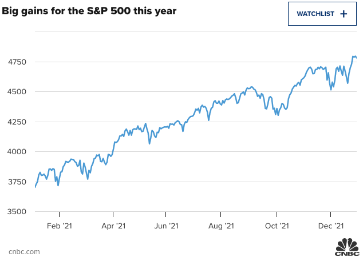Click the line's starting point at far left
Image resolution: width=363 pixels, height=257 pixels.
coord(35,187)
